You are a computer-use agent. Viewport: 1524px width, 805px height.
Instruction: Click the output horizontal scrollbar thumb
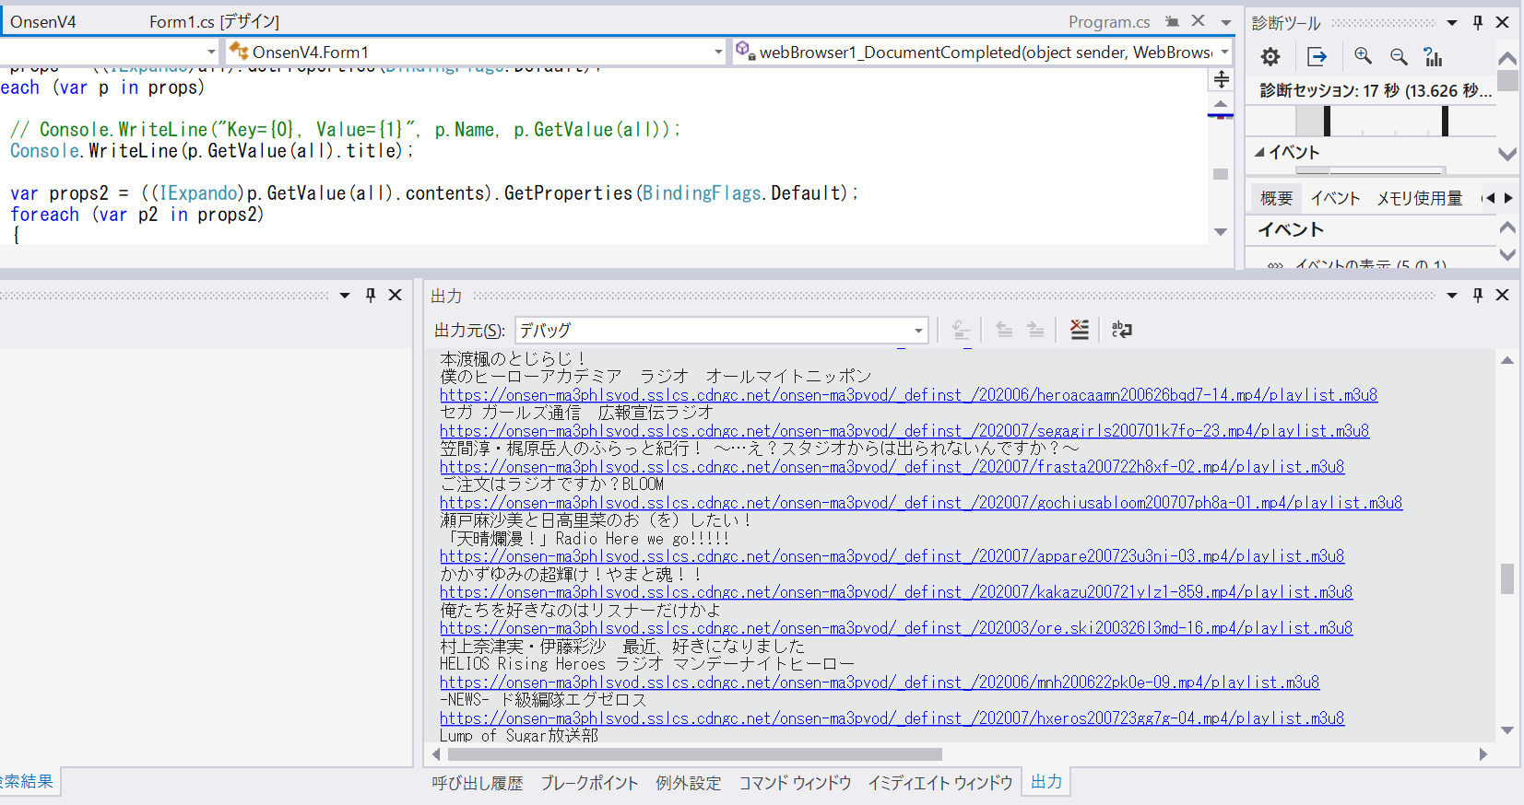[695, 754]
